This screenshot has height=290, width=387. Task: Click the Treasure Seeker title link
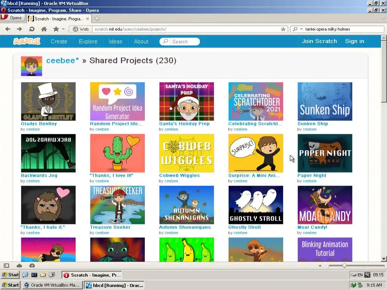click(110, 227)
